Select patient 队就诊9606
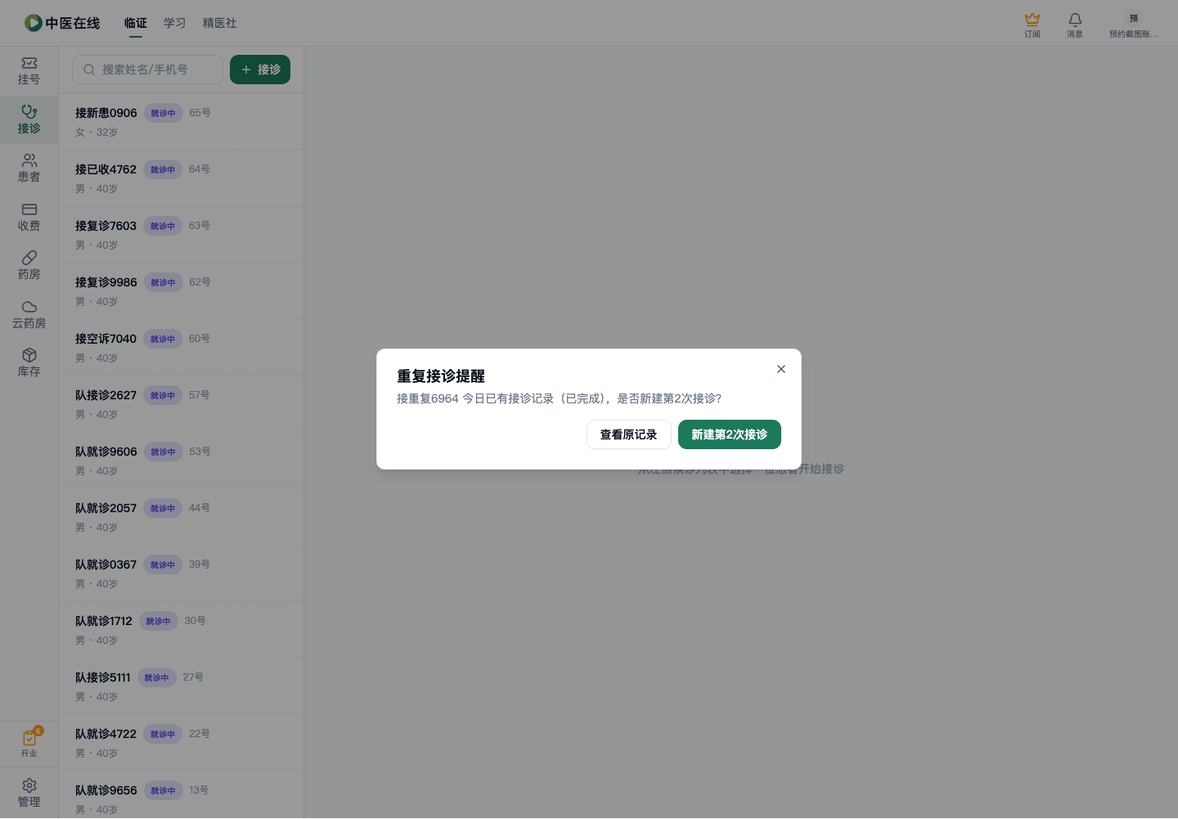 pos(181,460)
